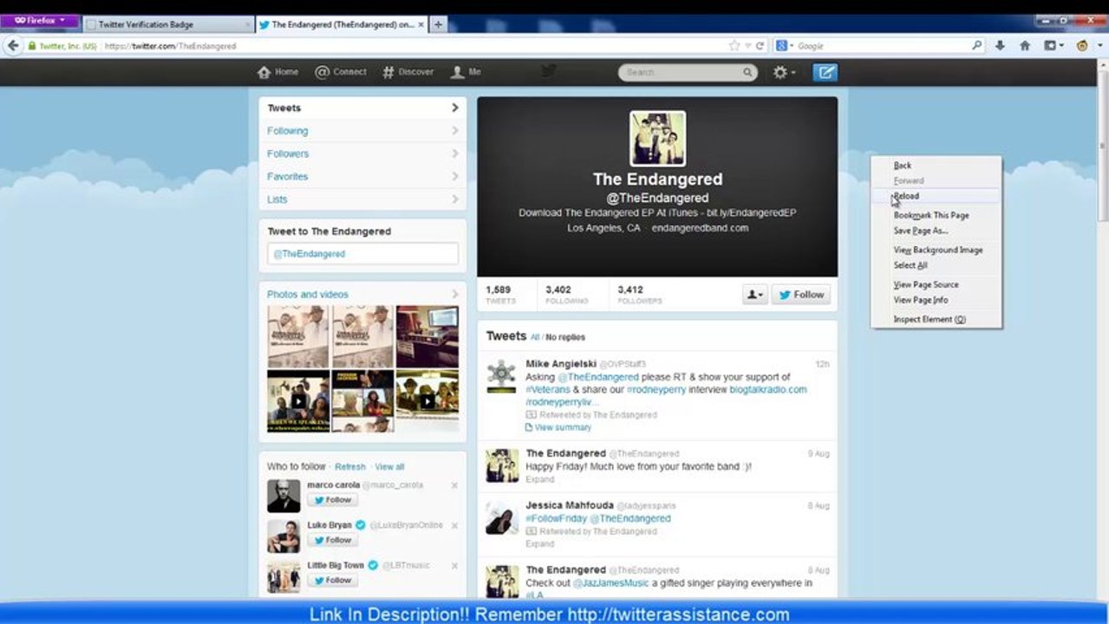The height and width of the screenshot is (624, 1109).
Task: Follow The Endangered with the Follow button
Action: [800, 295]
